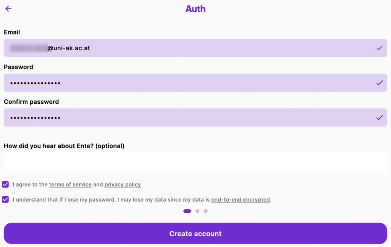Open the privacy policy link
391x247 pixels.
(x=123, y=184)
